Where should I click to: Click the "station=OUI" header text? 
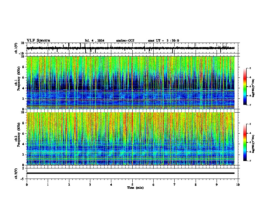tap(125, 41)
